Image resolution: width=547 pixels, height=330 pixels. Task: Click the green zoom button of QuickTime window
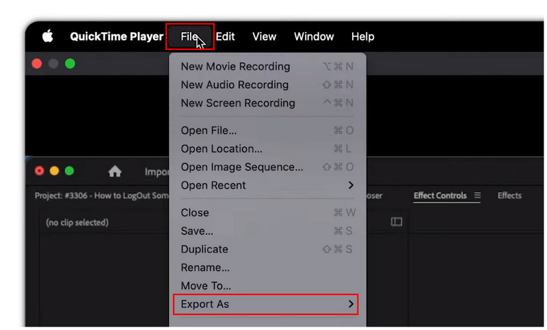(x=70, y=64)
